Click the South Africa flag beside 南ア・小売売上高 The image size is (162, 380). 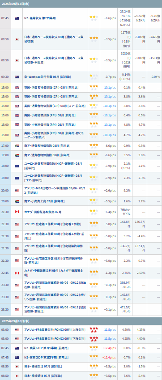tap(17, 201)
